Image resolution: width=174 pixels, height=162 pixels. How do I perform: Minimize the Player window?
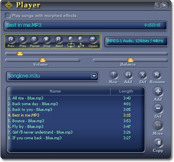coord(158,5)
